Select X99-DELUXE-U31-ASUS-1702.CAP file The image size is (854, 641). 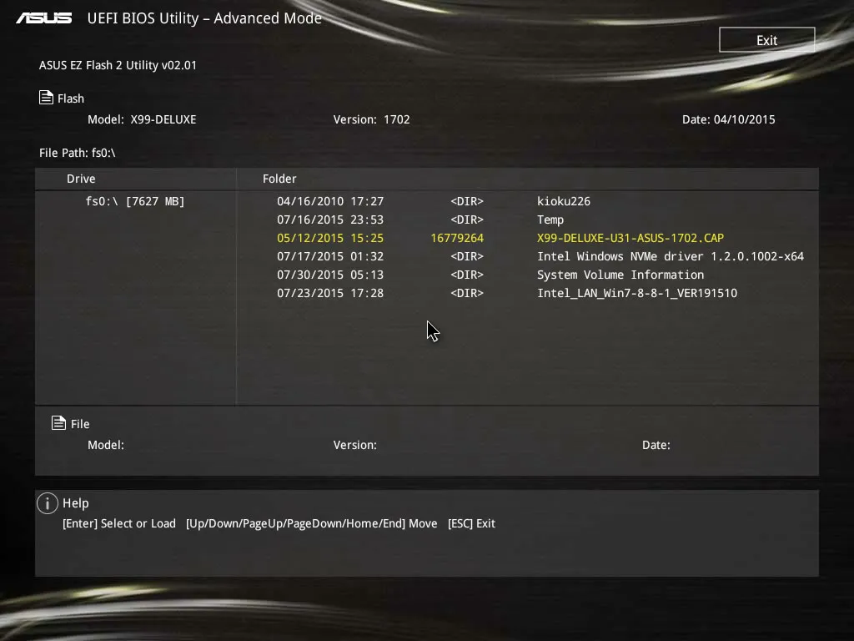(x=630, y=238)
